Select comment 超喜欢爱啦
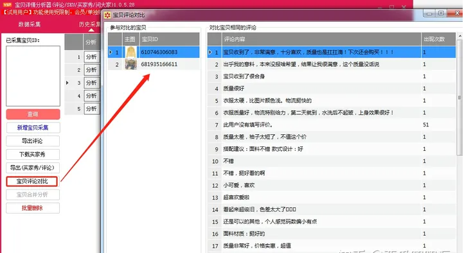 click(332, 197)
